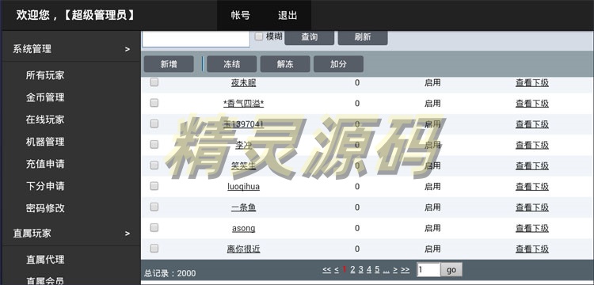Go to 在线玩家 menu item
The width and height of the screenshot is (594, 285).
coord(45,120)
